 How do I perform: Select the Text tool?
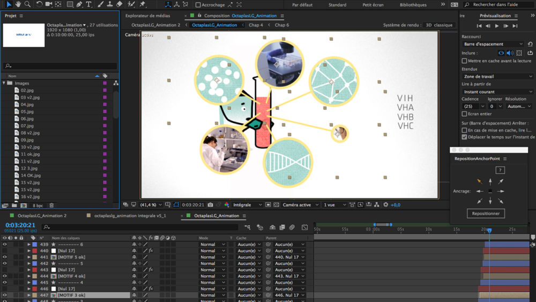coord(88,4)
